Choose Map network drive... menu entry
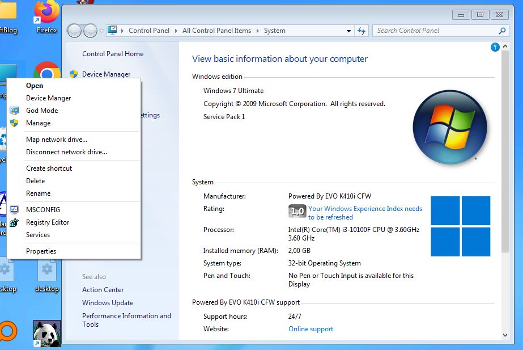The image size is (523, 350). pos(74,140)
